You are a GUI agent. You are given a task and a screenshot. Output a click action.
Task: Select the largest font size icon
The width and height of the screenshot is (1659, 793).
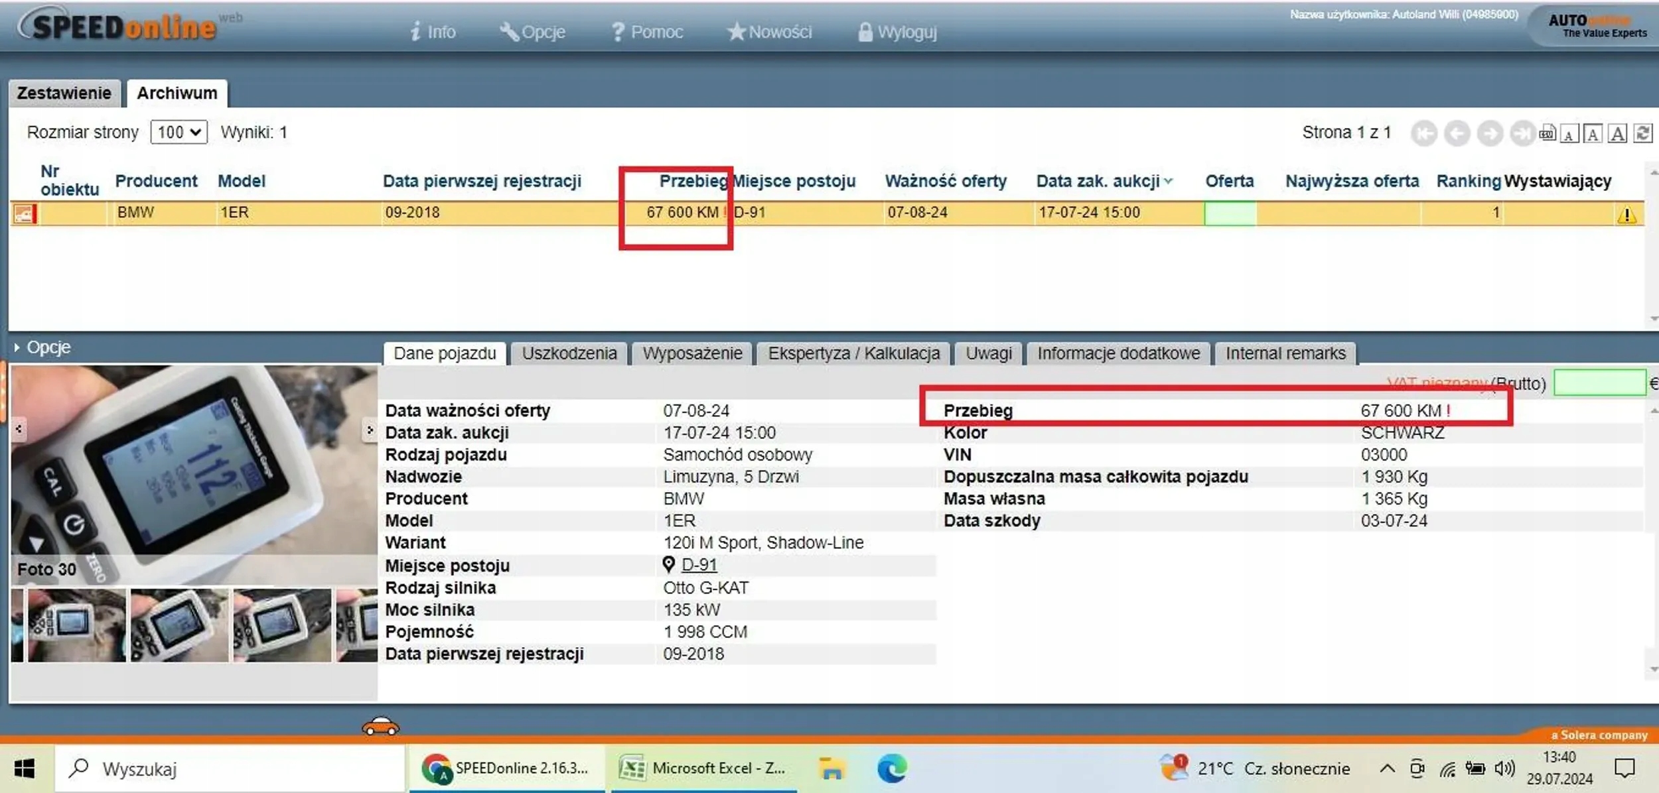coord(1618,134)
